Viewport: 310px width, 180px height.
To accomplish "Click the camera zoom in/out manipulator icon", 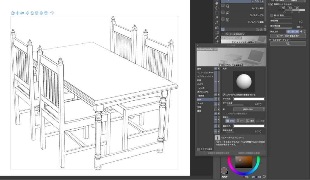I will (22, 13).
